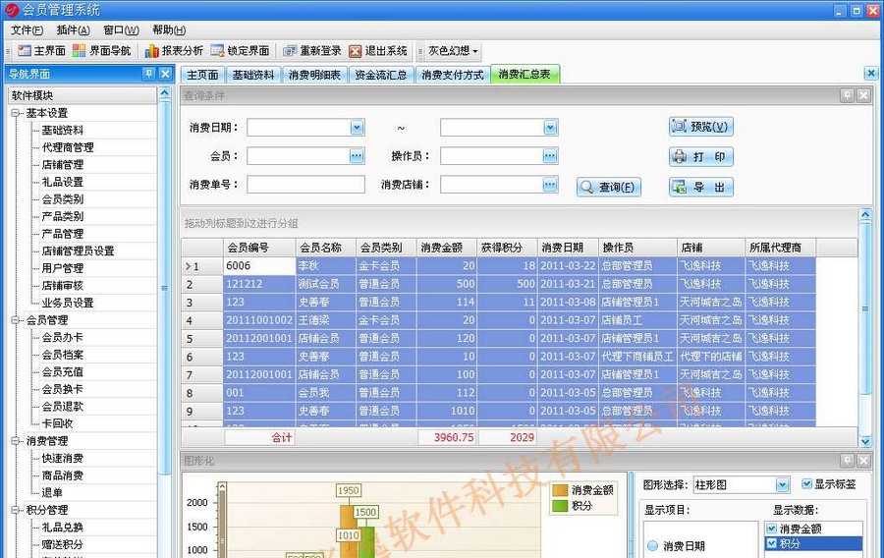Close the 查询条件 panel
The height and width of the screenshot is (558, 884).
pyautogui.click(x=863, y=95)
